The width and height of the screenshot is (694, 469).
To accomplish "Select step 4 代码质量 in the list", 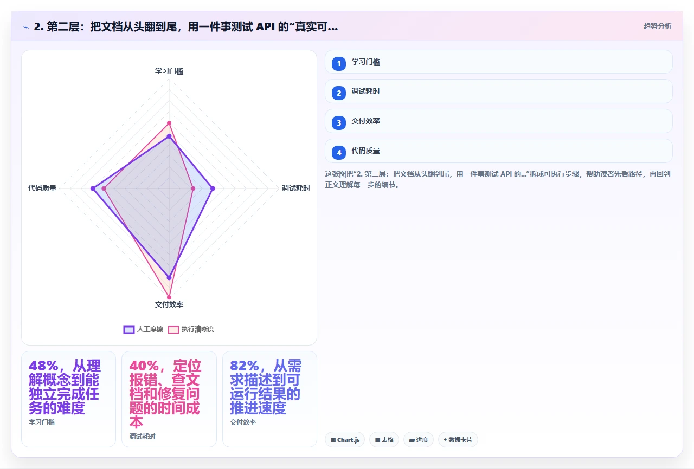I will (498, 151).
